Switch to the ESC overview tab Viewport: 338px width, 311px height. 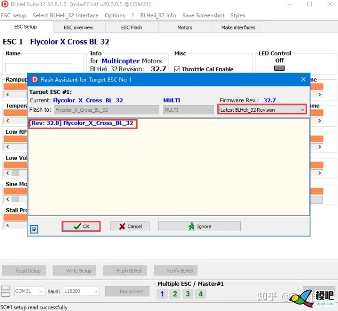click(x=79, y=27)
